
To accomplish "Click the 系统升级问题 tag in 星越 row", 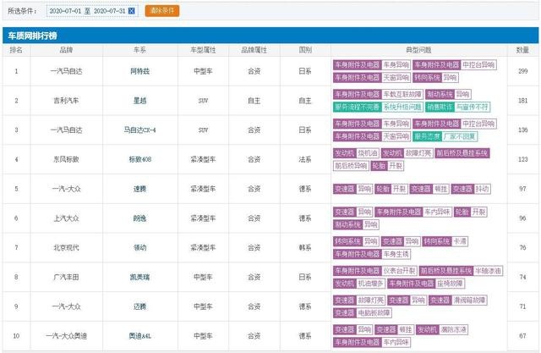I will click(x=402, y=107).
